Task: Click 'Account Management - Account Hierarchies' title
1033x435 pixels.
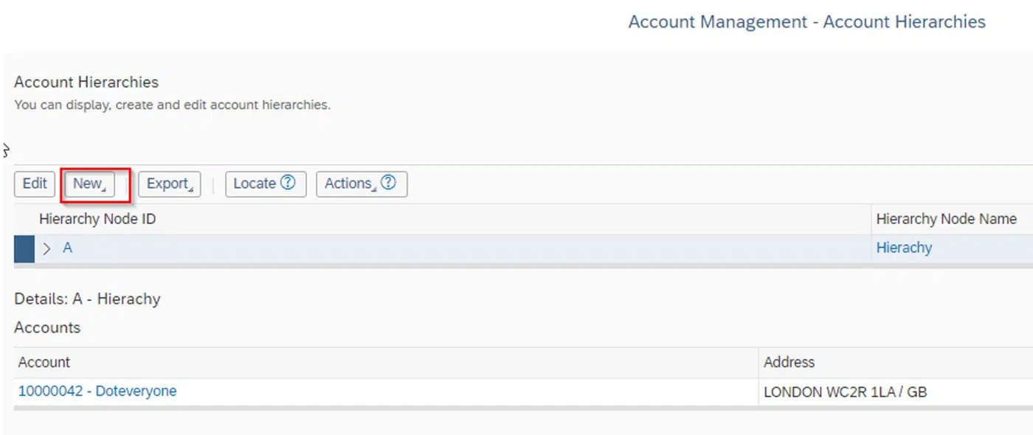Action: pos(806,22)
